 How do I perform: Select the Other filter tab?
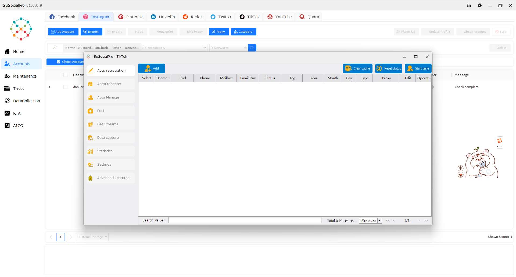117,48
